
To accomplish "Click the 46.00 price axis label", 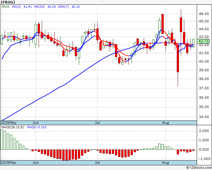I will [x=204, y=14].
